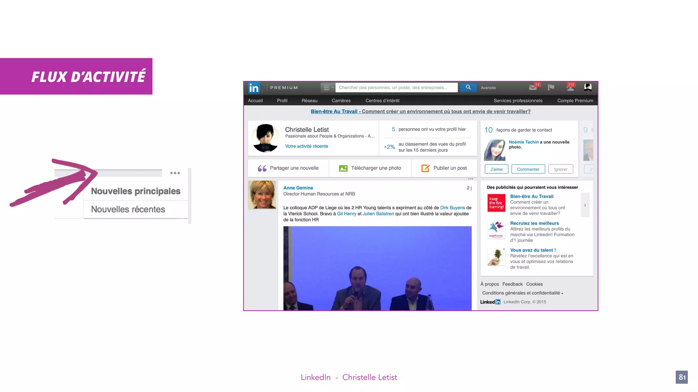Click Recrutez les meilleurs ad logo

(x=496, y=230)
